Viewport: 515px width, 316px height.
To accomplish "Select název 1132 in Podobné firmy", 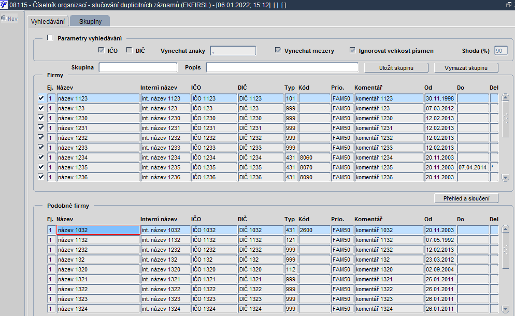I will pyautogui.click(x=98, y=240).
